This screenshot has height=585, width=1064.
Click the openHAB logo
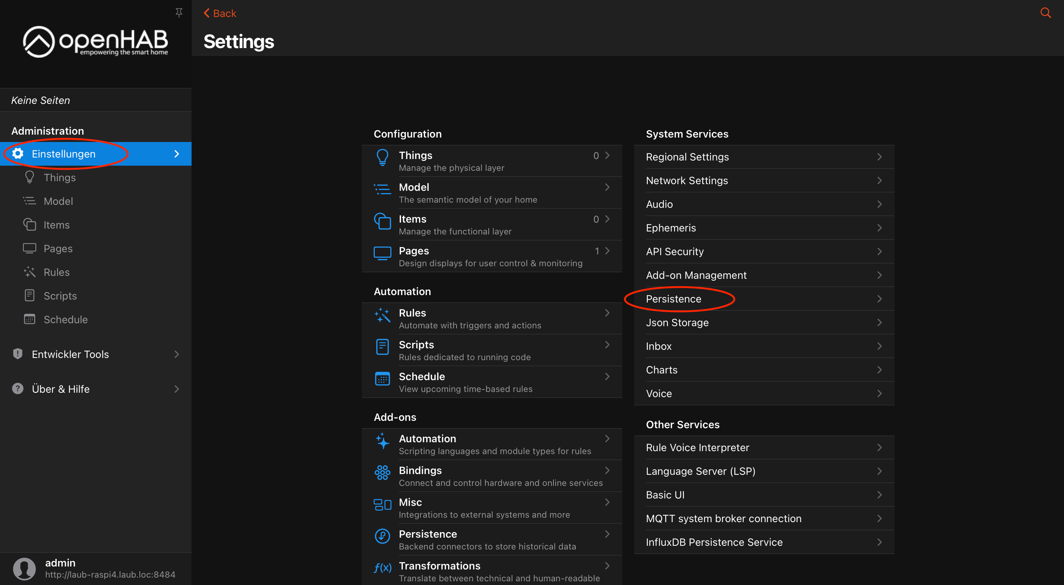click(95, 42)
